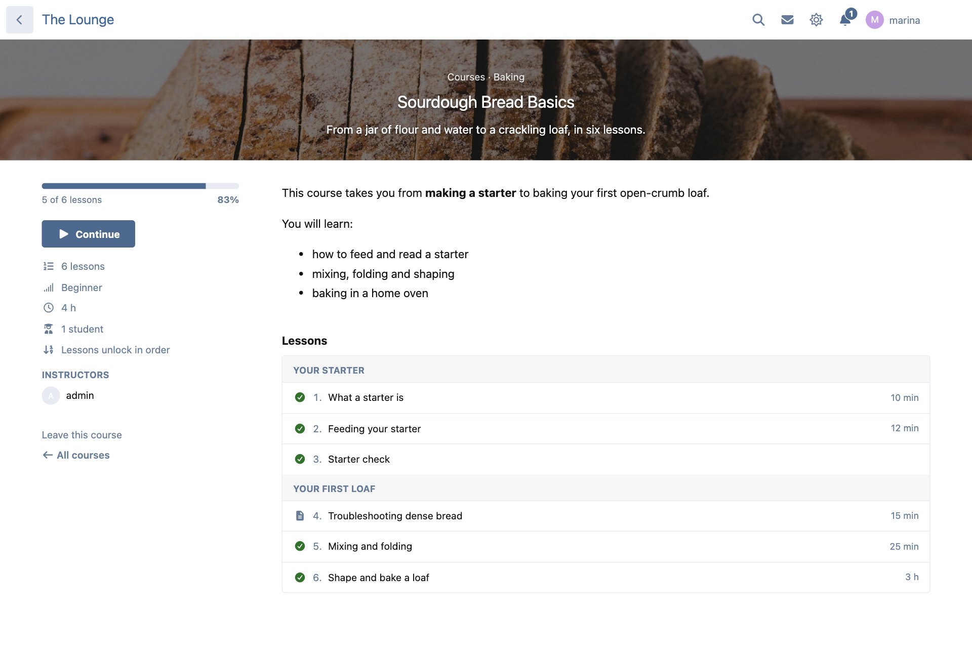Image resolution: width=972 pixels, height=653 pixels.
Task: Open the Courses breadcrumb link
Action: (x=466, y=77)
